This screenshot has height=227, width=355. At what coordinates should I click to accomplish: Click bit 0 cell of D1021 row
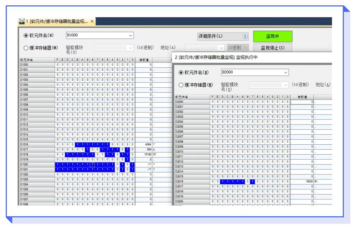(132, 169)
